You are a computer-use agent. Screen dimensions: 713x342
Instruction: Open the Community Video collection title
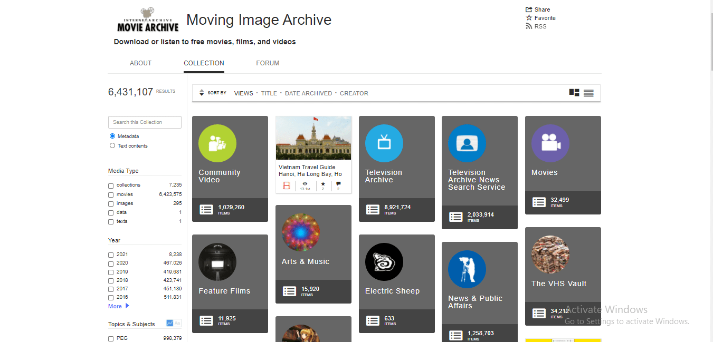click(x=220, y=176)
